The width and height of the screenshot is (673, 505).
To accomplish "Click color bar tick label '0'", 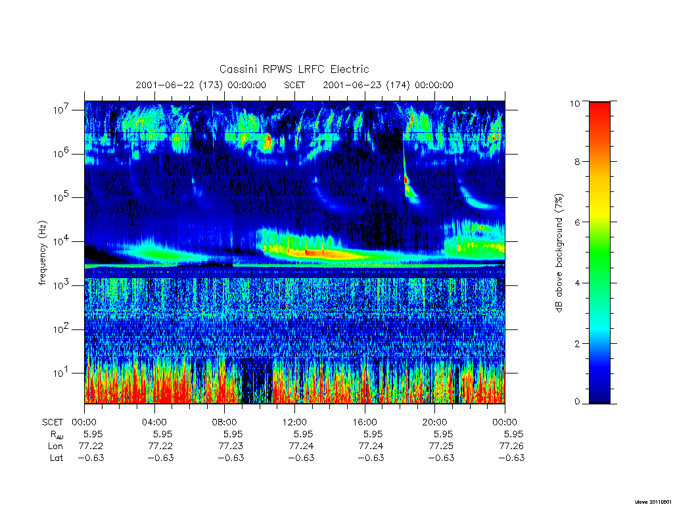I will pos(577,402).
